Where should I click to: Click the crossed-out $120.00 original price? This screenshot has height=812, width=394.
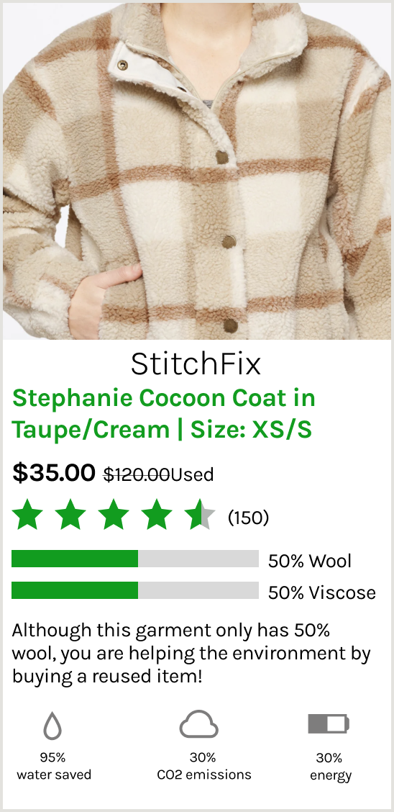point(137,474)
